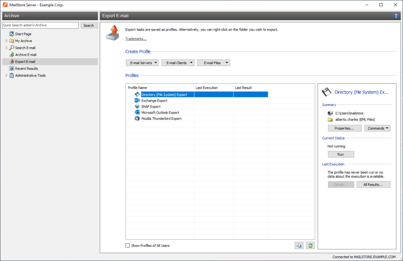The width and height of the screenshot is (403, 261).
Task: Click inside the Quick Search field
Action: [39, 25]
